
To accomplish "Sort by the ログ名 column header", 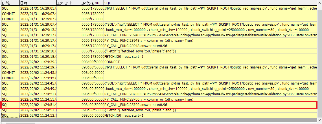I will (10, 3).
